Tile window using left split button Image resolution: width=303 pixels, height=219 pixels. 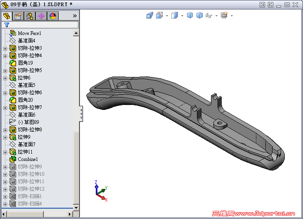262,5
